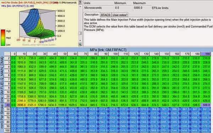Screen dimensions: 213x133
Task: Click the up arrow above the 3D chart scrollbar
Action: 80,7
